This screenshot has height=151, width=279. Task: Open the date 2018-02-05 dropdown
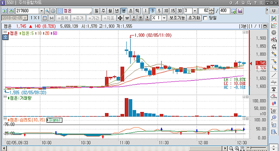(26, 18)
